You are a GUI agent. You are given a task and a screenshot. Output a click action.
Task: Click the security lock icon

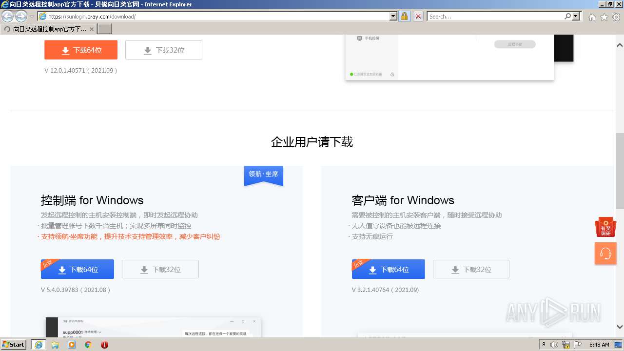(404, 16)
